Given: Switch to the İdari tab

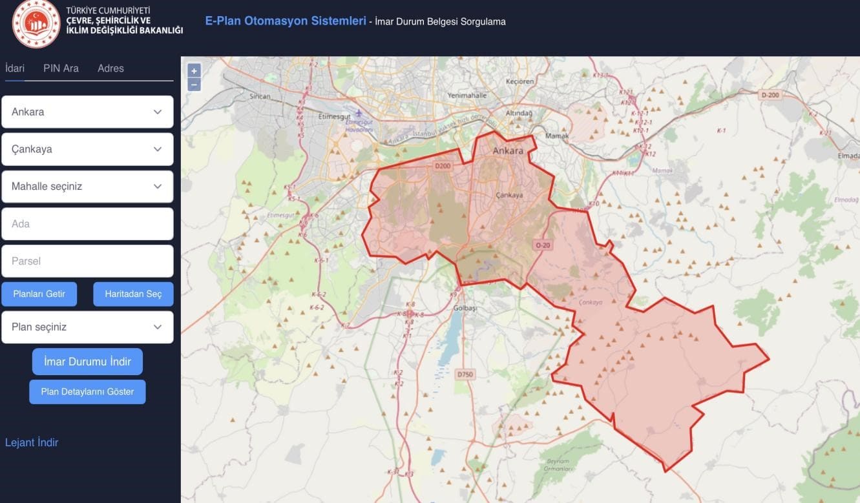Looking at the screenshot, I should [15, 68].
